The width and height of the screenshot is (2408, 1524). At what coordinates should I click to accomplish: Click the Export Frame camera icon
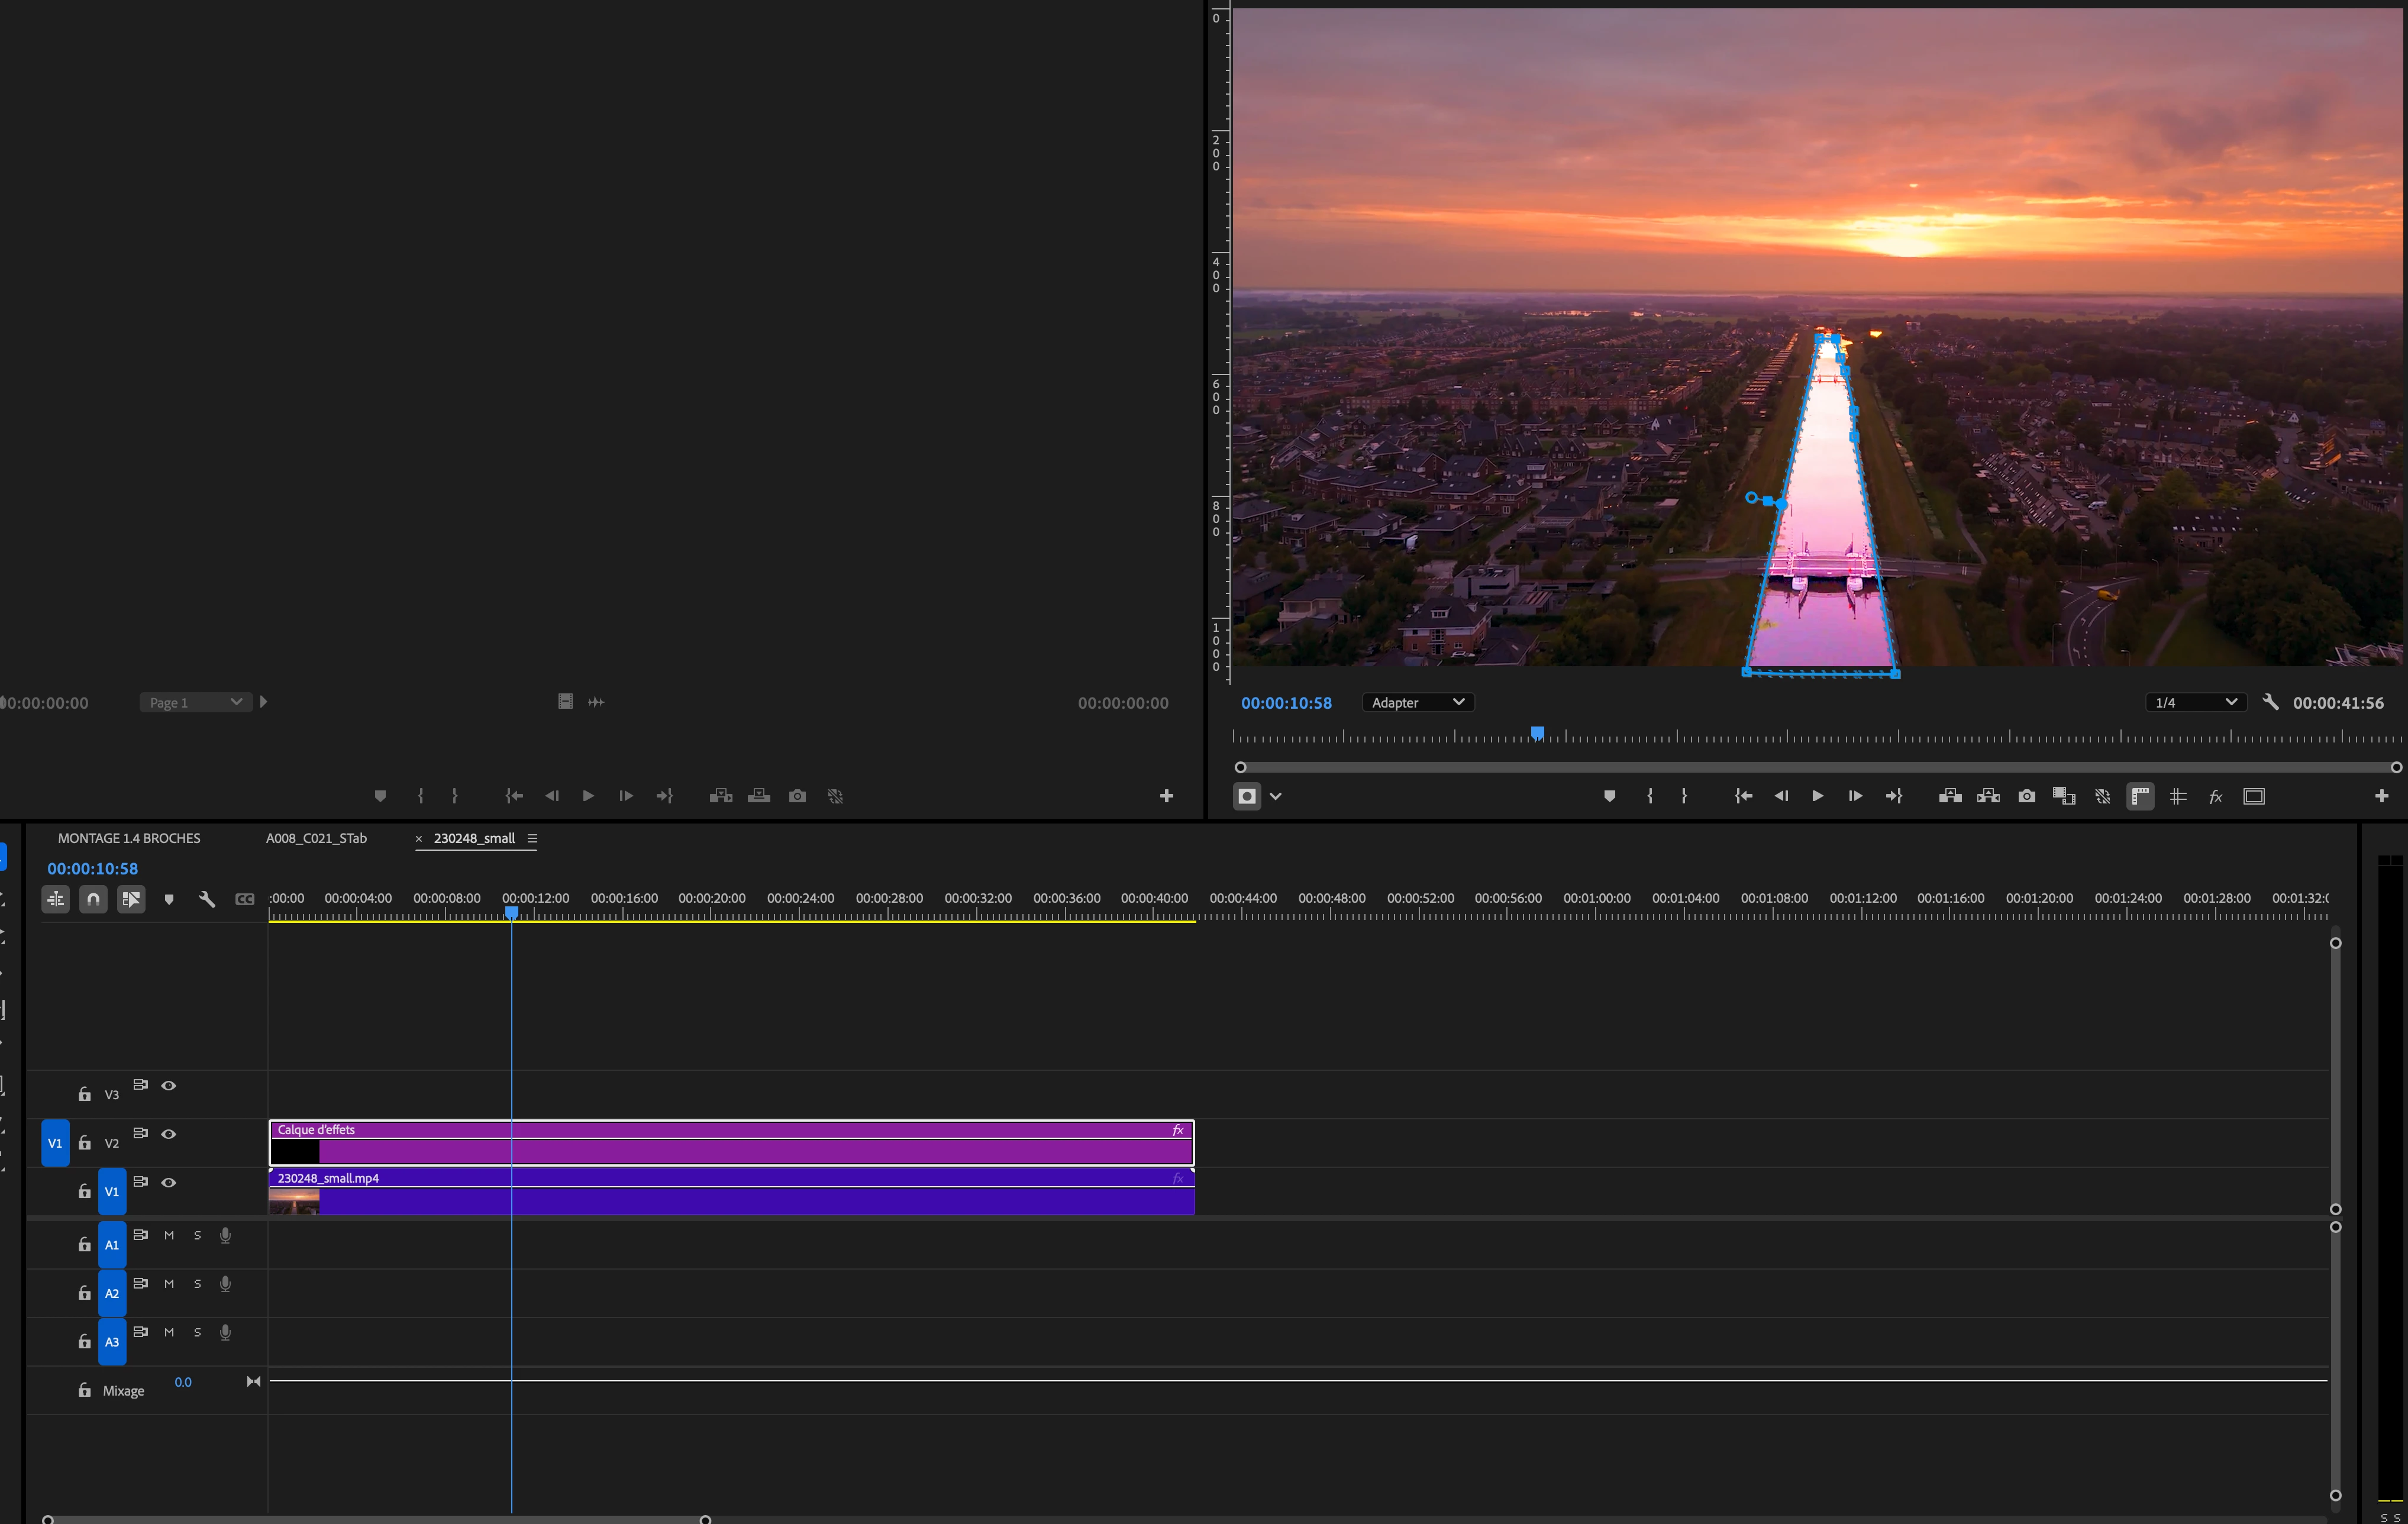click(2026, 796)
